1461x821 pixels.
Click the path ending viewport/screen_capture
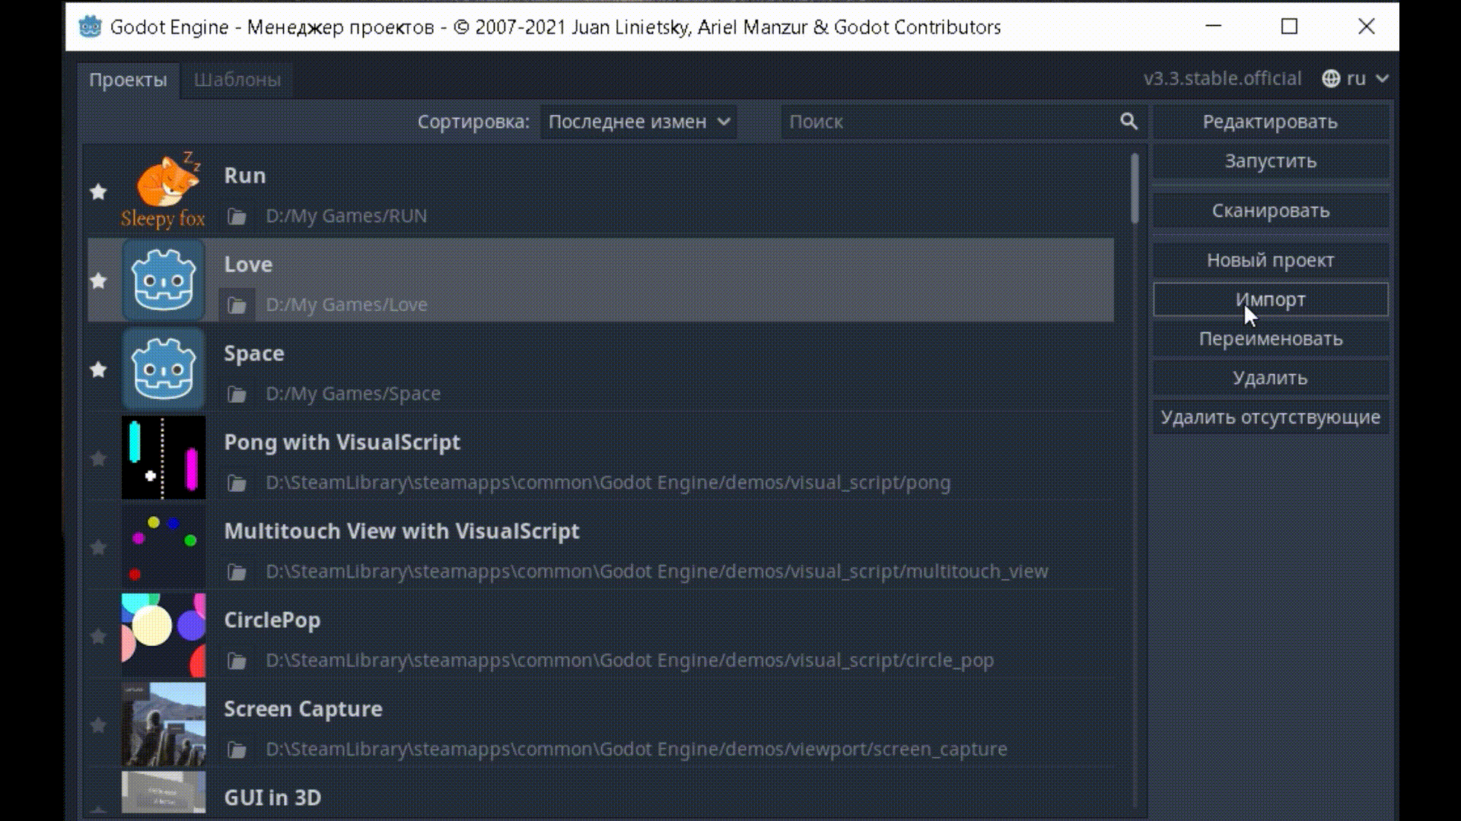pos(636,750)
